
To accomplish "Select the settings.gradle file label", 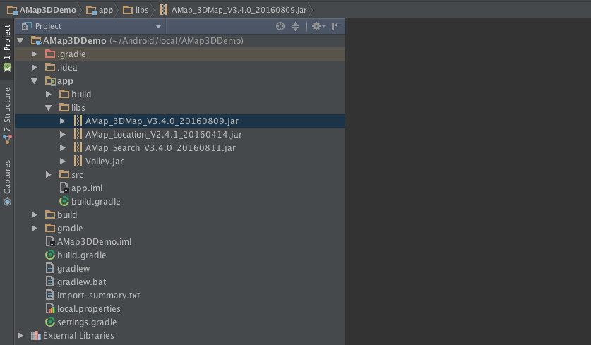I will click(87, 322).
